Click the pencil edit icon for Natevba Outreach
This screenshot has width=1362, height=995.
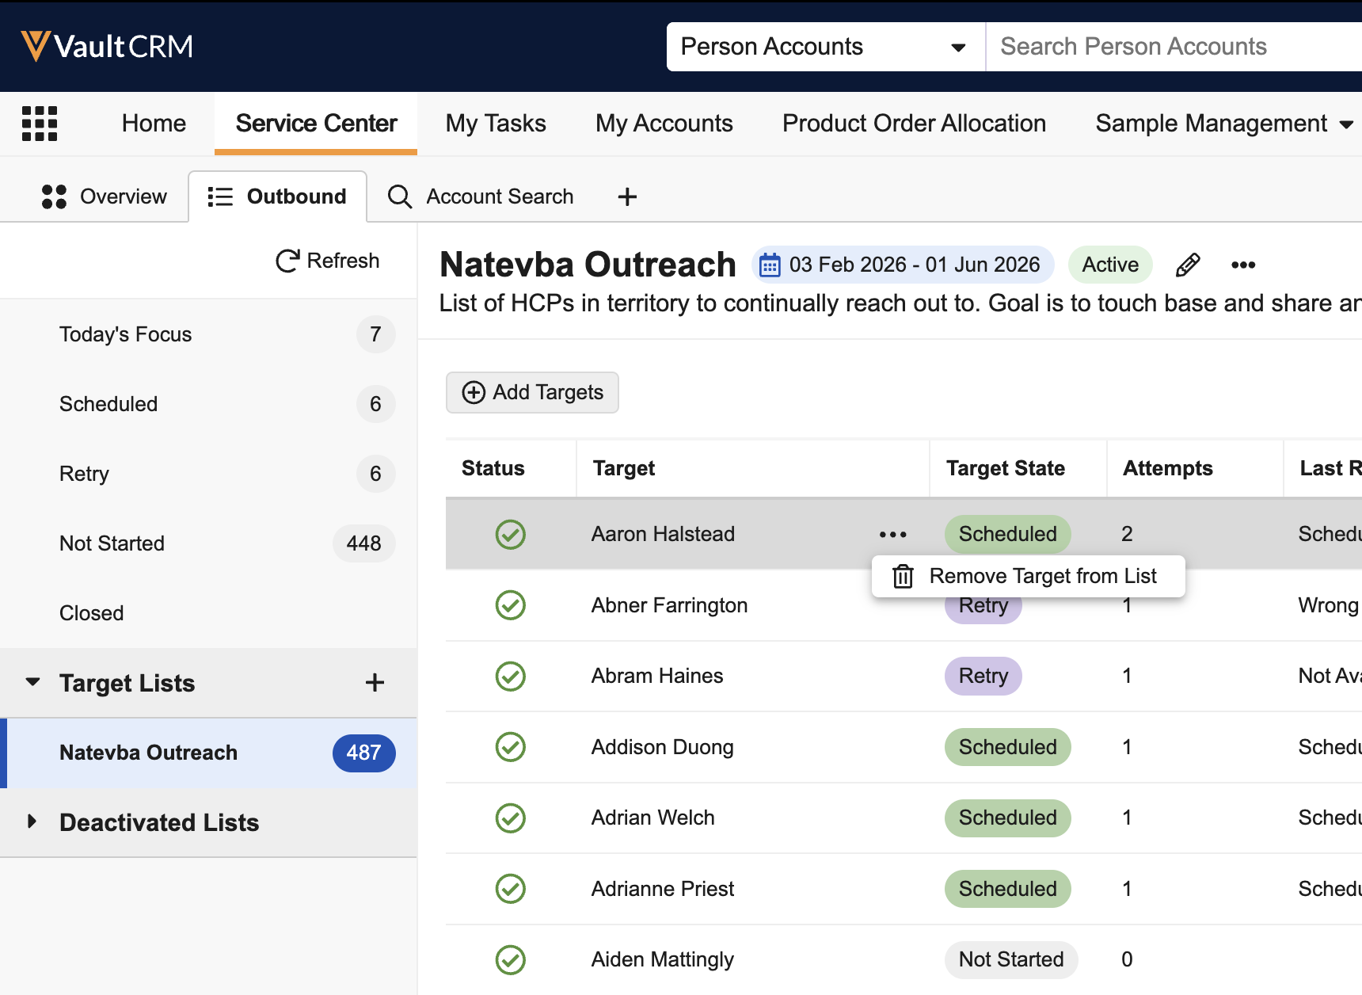(x=1188, y=265)
